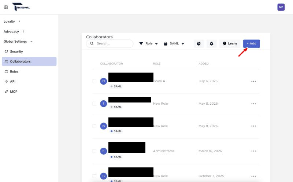Open the pie chart statistics button
This screenshot has height=182, width=293.
point(199,43)
